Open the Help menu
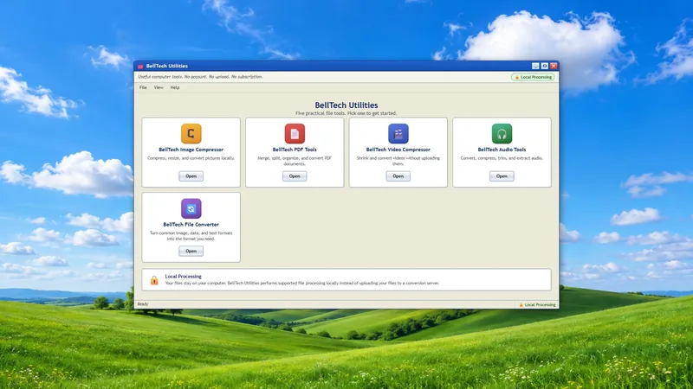693x389 pixels. [175, 87]
